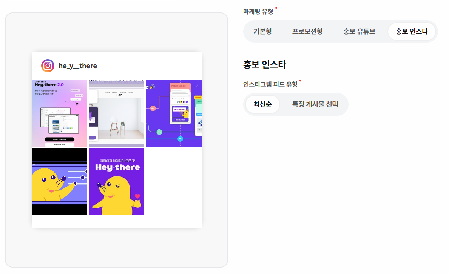This screenshot has height=274, width=449.
Task: Click the red required dot beside 마케팅 유형
Action: tap(276, 8)
